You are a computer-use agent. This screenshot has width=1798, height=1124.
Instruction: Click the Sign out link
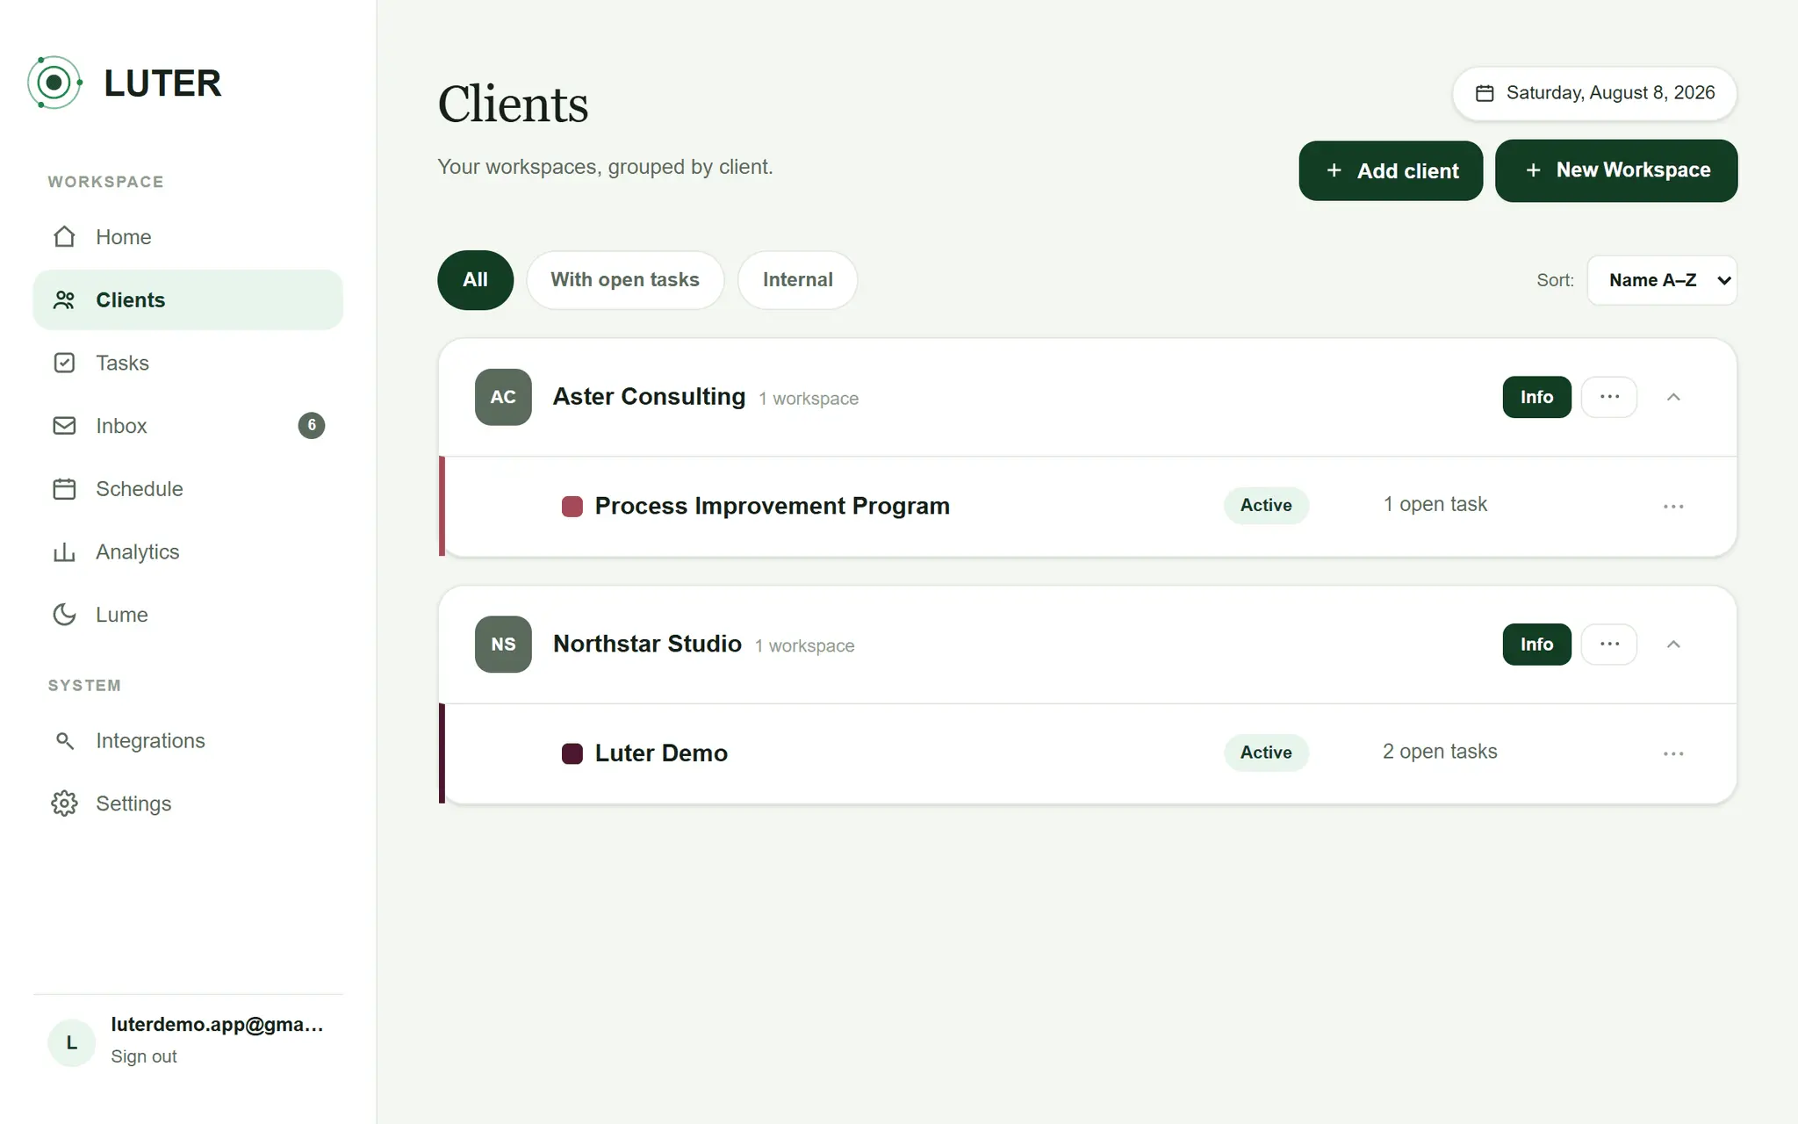pos(144,1056)
